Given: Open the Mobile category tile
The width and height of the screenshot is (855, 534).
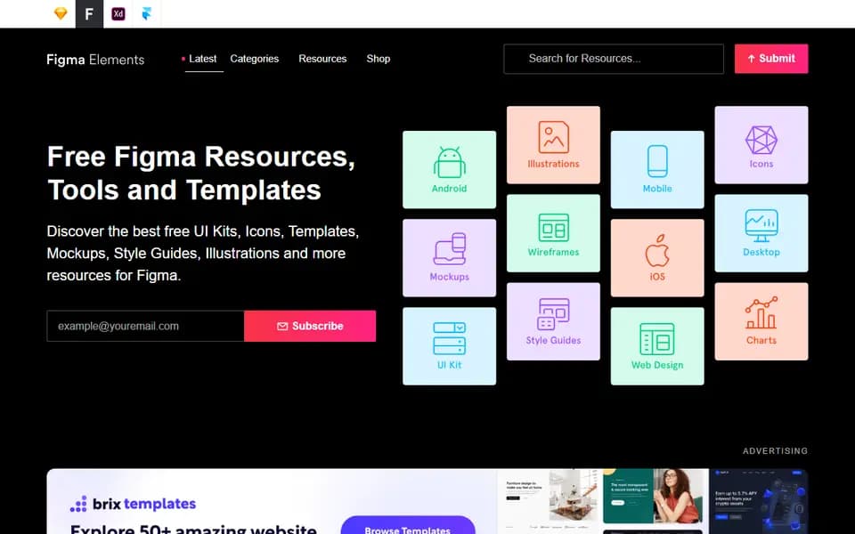Looking at the screenshot, I should coord(657,169).
